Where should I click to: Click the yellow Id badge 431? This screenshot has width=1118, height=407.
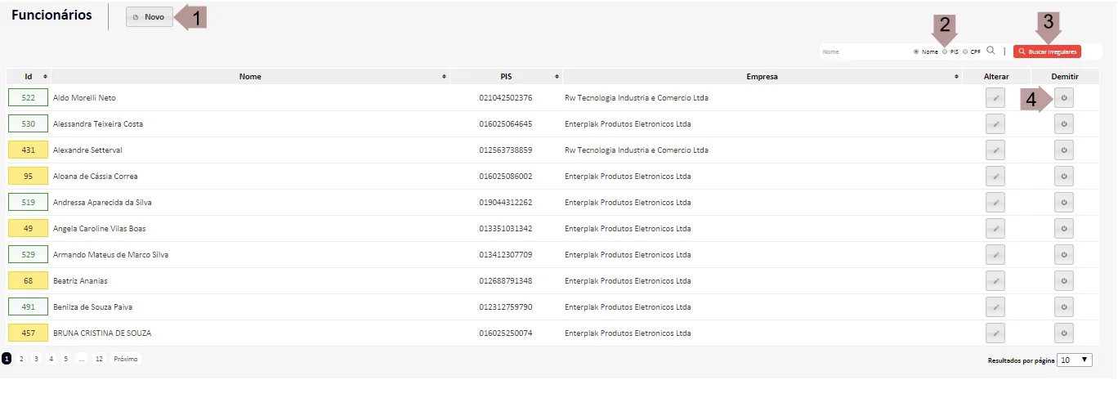(x=29, y=150)
